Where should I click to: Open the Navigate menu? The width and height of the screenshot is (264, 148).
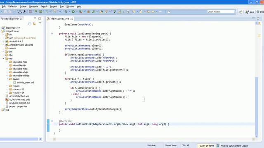[33, 7]
